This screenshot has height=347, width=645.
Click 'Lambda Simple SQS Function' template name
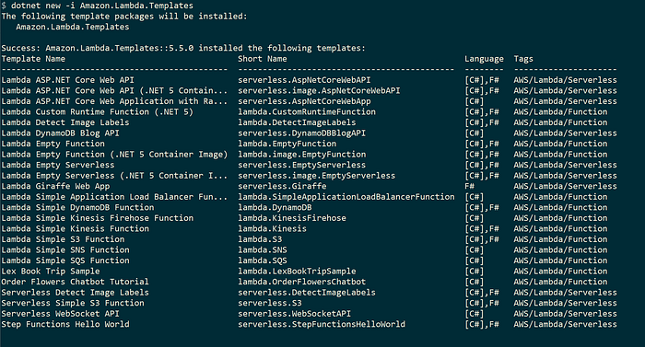65,260
